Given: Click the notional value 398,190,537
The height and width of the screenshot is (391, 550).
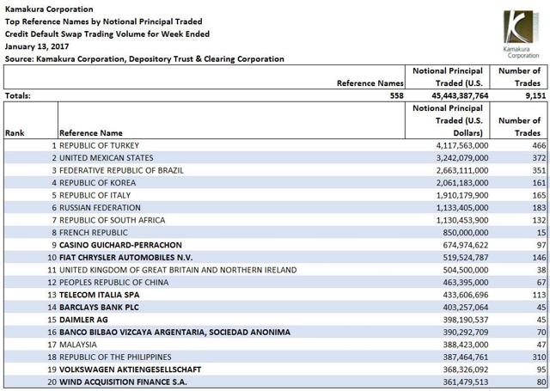Looking at the screenshot, I should (466, 320).
